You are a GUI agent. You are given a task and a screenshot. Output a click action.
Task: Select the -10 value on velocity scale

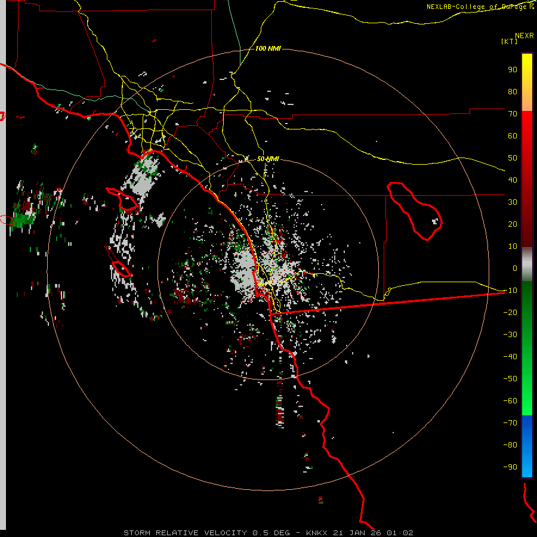coord(510,291)
